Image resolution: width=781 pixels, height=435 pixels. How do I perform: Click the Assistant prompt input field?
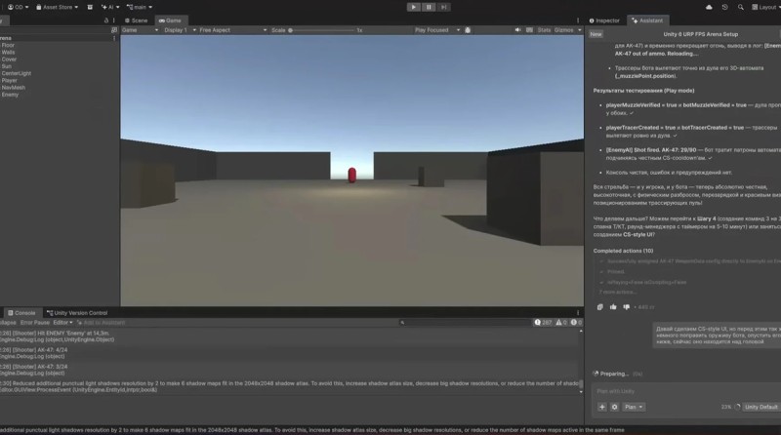(686, 391)
